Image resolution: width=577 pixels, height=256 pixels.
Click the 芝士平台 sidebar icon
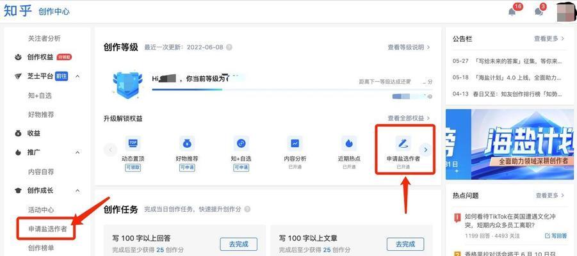[18, 77]
